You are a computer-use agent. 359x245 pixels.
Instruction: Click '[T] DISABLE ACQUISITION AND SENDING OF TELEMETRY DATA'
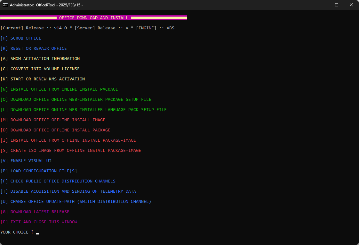pyautogui.click(x=68, y=191)
